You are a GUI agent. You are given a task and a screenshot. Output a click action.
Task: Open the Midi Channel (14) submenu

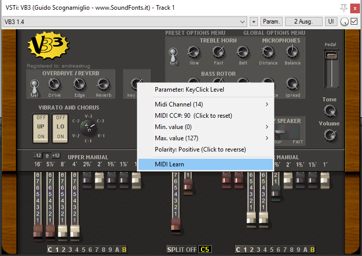pos(206,104)
